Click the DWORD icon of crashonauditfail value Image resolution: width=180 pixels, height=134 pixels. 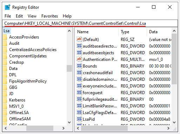[x=79, y=72]
